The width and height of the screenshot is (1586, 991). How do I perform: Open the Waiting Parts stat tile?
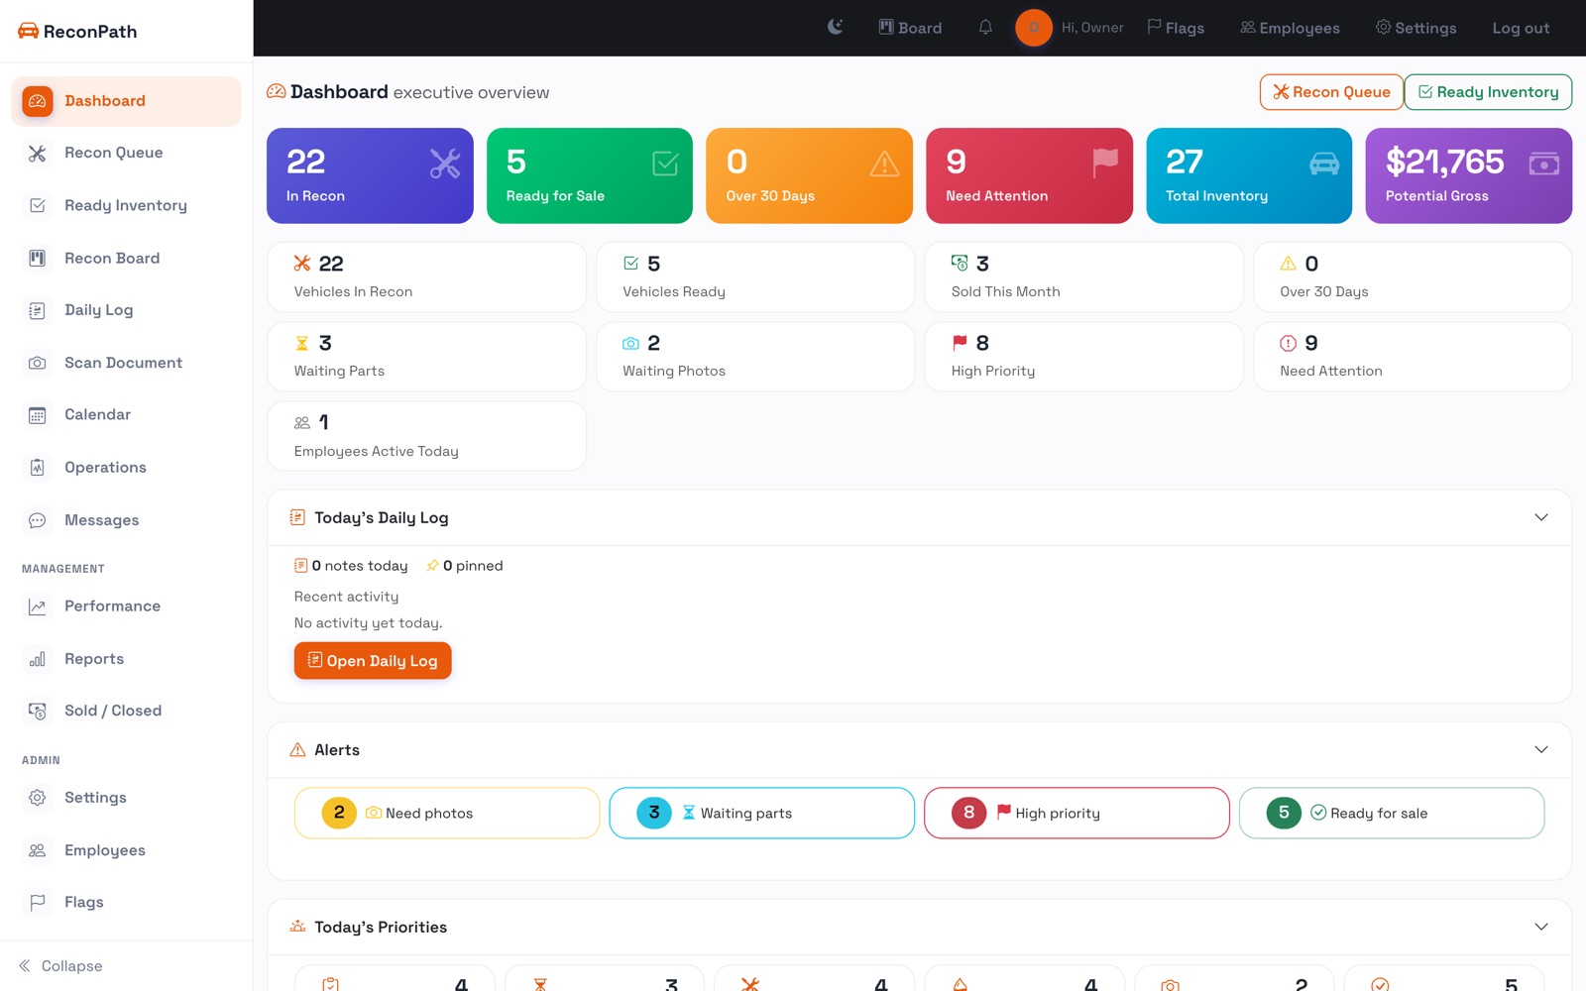pyautogui.click(x=426, y=357)
